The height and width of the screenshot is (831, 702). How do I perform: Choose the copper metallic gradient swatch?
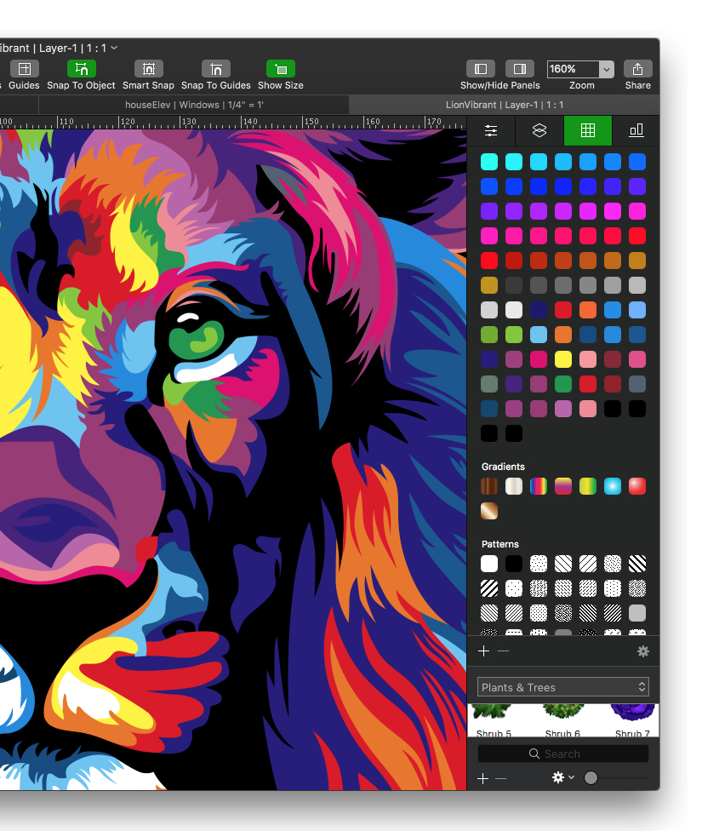489,511
